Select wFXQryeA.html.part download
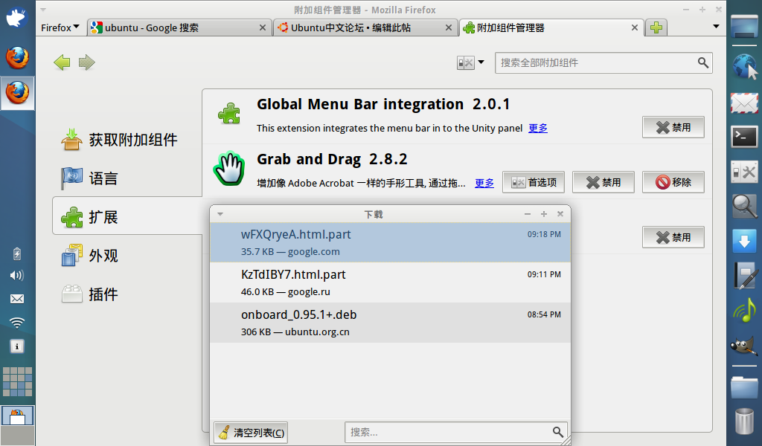Screen dimensions: 762x446 (x=390, y=242)
